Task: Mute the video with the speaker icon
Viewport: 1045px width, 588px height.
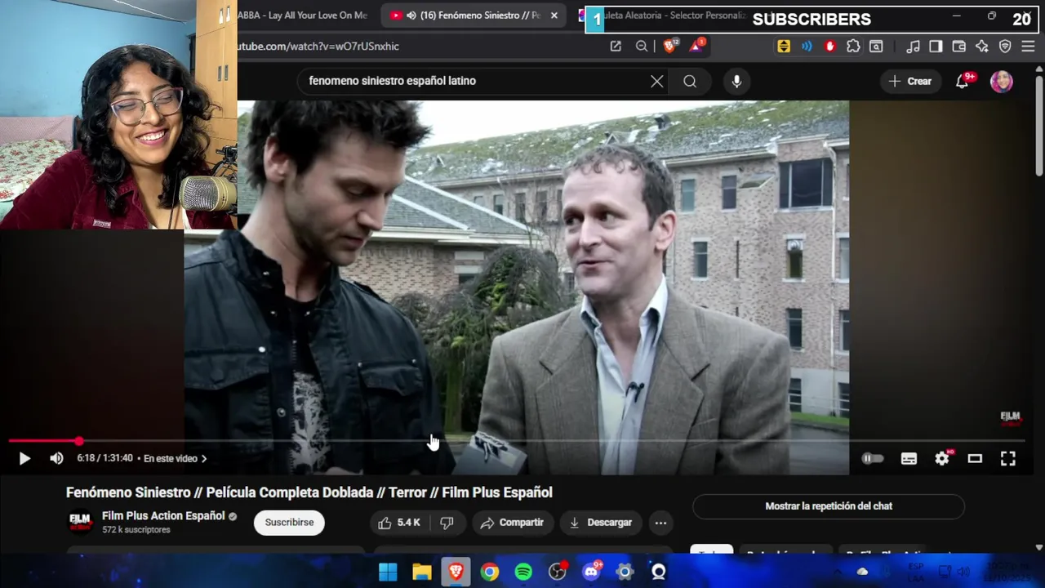Action: coord(56,459)
